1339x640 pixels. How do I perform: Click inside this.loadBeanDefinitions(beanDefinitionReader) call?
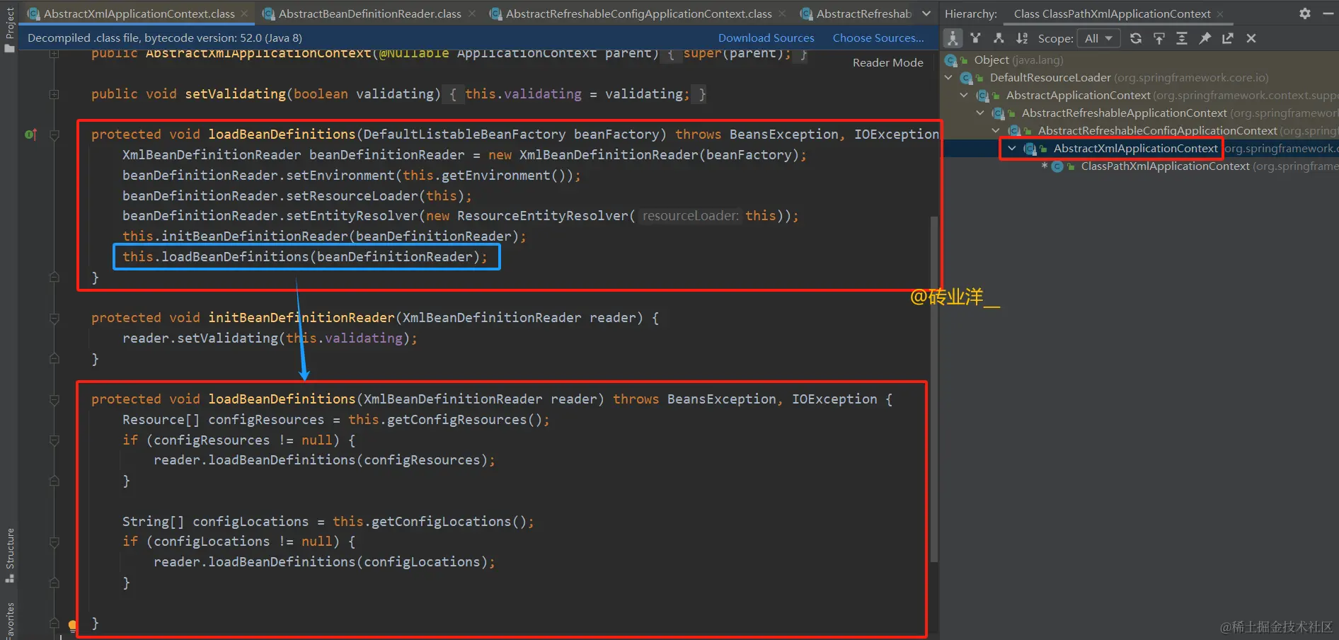coord(305,257)
